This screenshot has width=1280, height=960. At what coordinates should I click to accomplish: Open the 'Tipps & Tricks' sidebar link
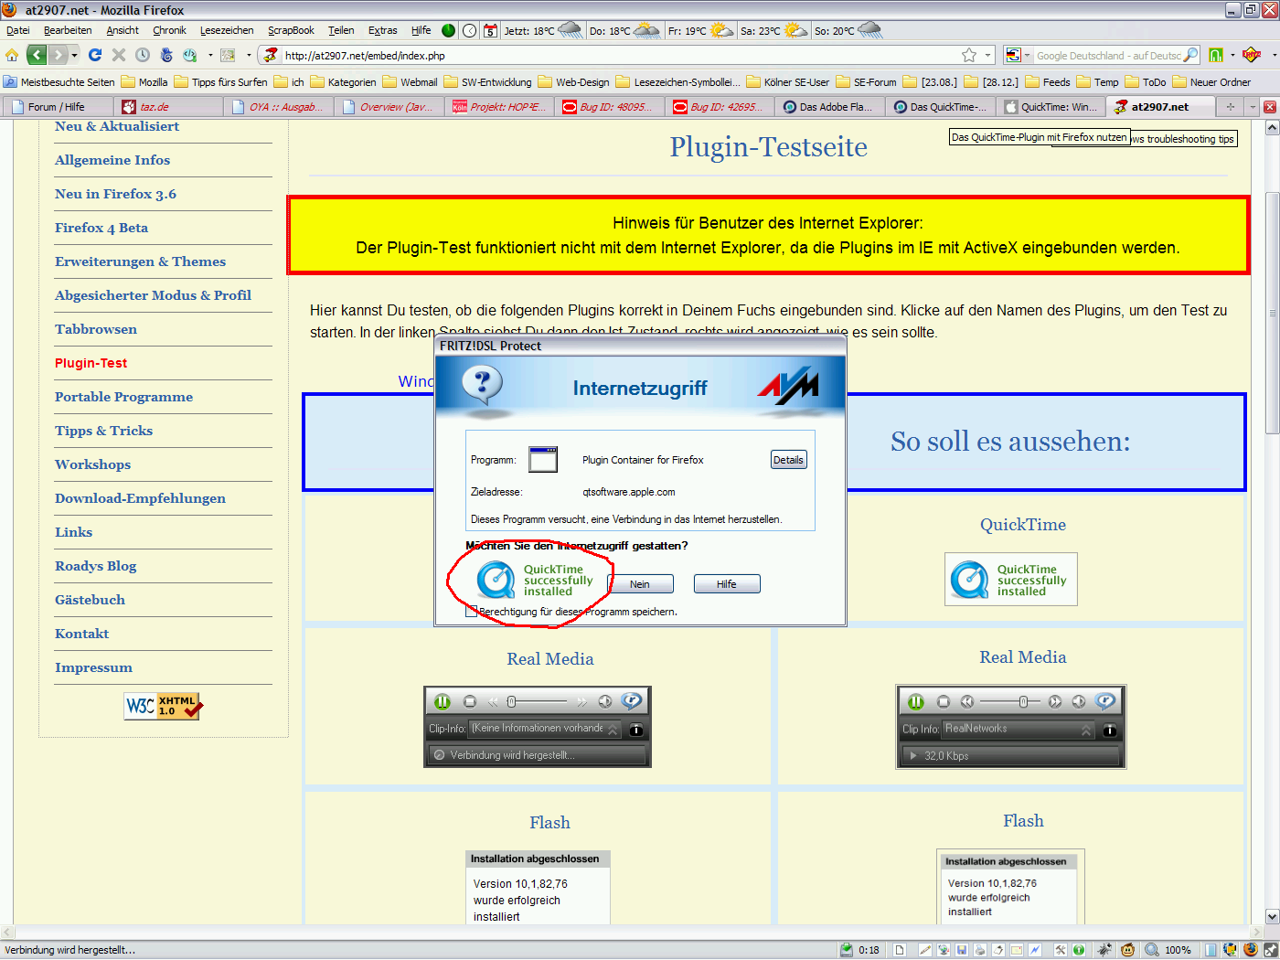pos(103,431)
